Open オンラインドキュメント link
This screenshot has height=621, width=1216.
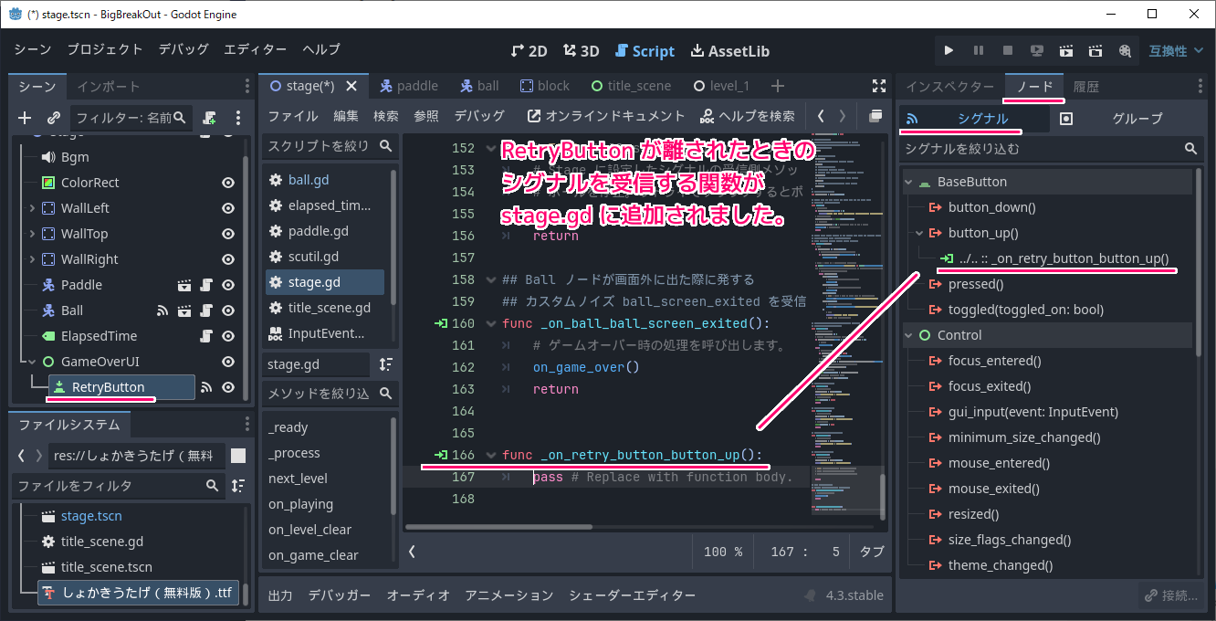tap(606, 116)
